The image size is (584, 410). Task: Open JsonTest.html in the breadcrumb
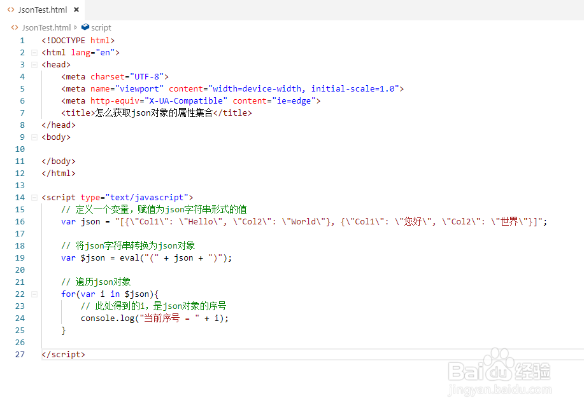[x=46, y=27]
